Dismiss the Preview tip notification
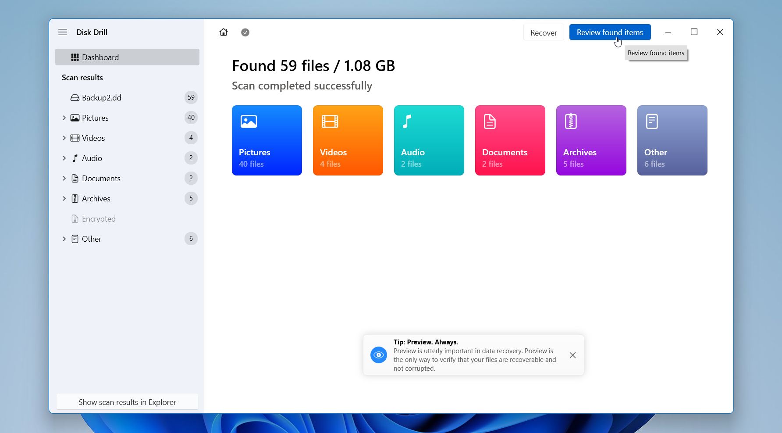Viewport: 782px width, 433px height. coord(572,355)
